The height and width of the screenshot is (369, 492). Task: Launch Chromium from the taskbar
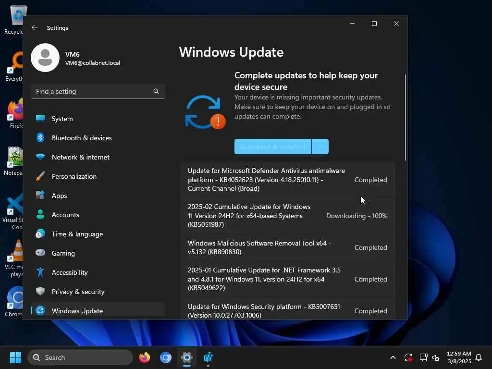[x=165, y=357]
